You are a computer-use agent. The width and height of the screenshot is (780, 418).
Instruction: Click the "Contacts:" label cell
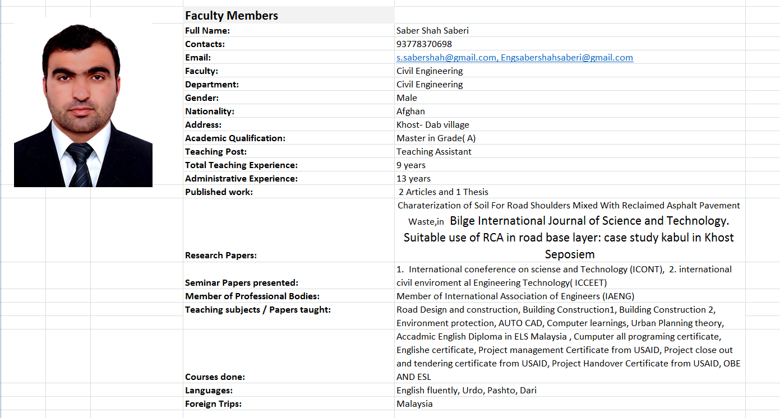tap(289, 44)
